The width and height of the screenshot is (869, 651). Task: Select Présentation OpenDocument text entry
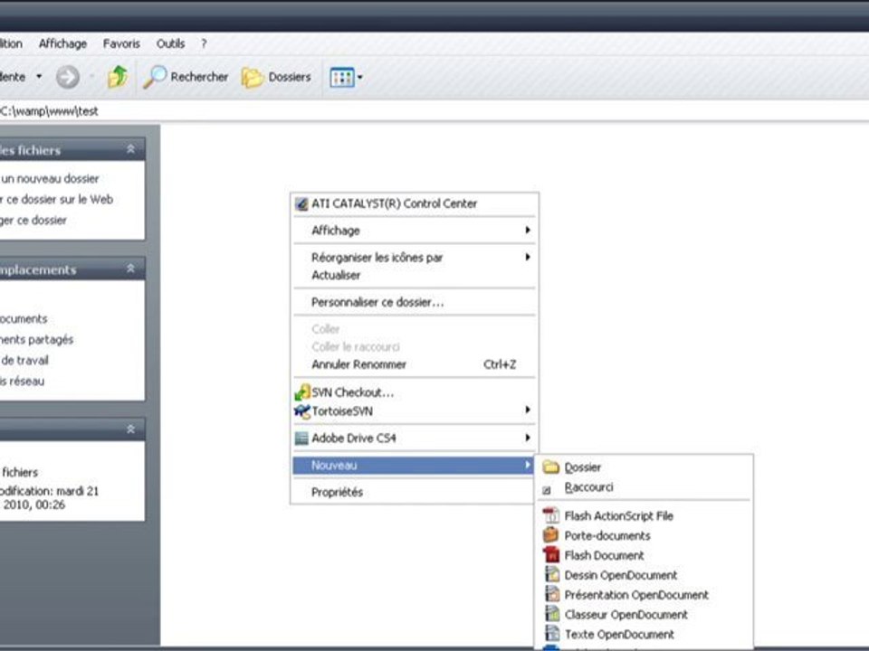point(636,595)
